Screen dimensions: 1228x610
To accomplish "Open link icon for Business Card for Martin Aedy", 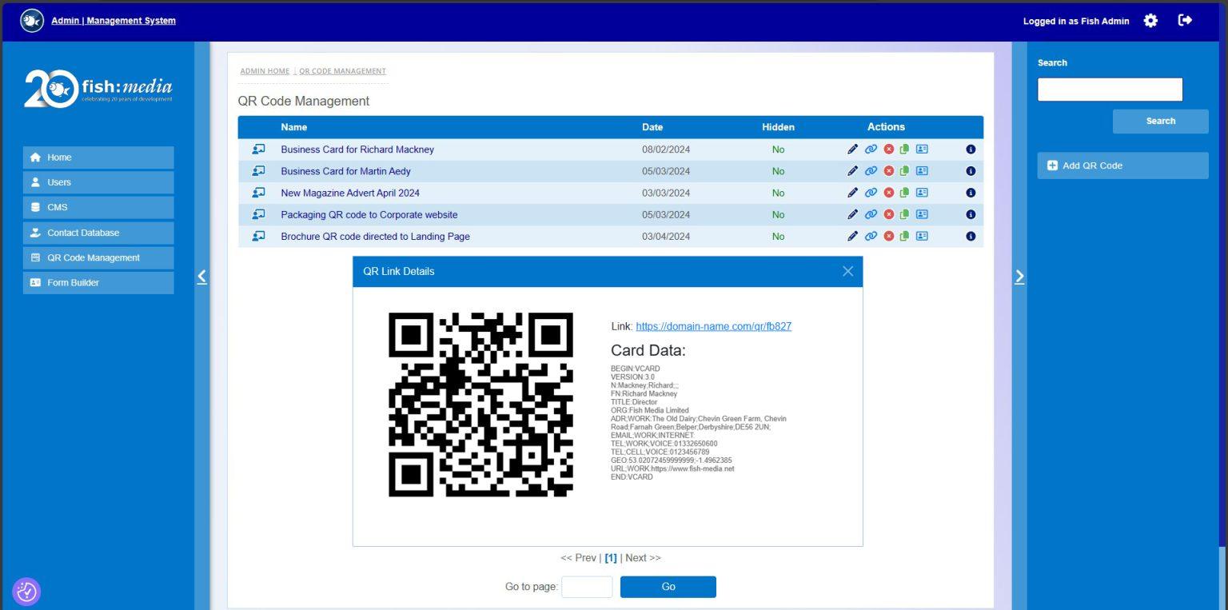I will tap(871, 171).
